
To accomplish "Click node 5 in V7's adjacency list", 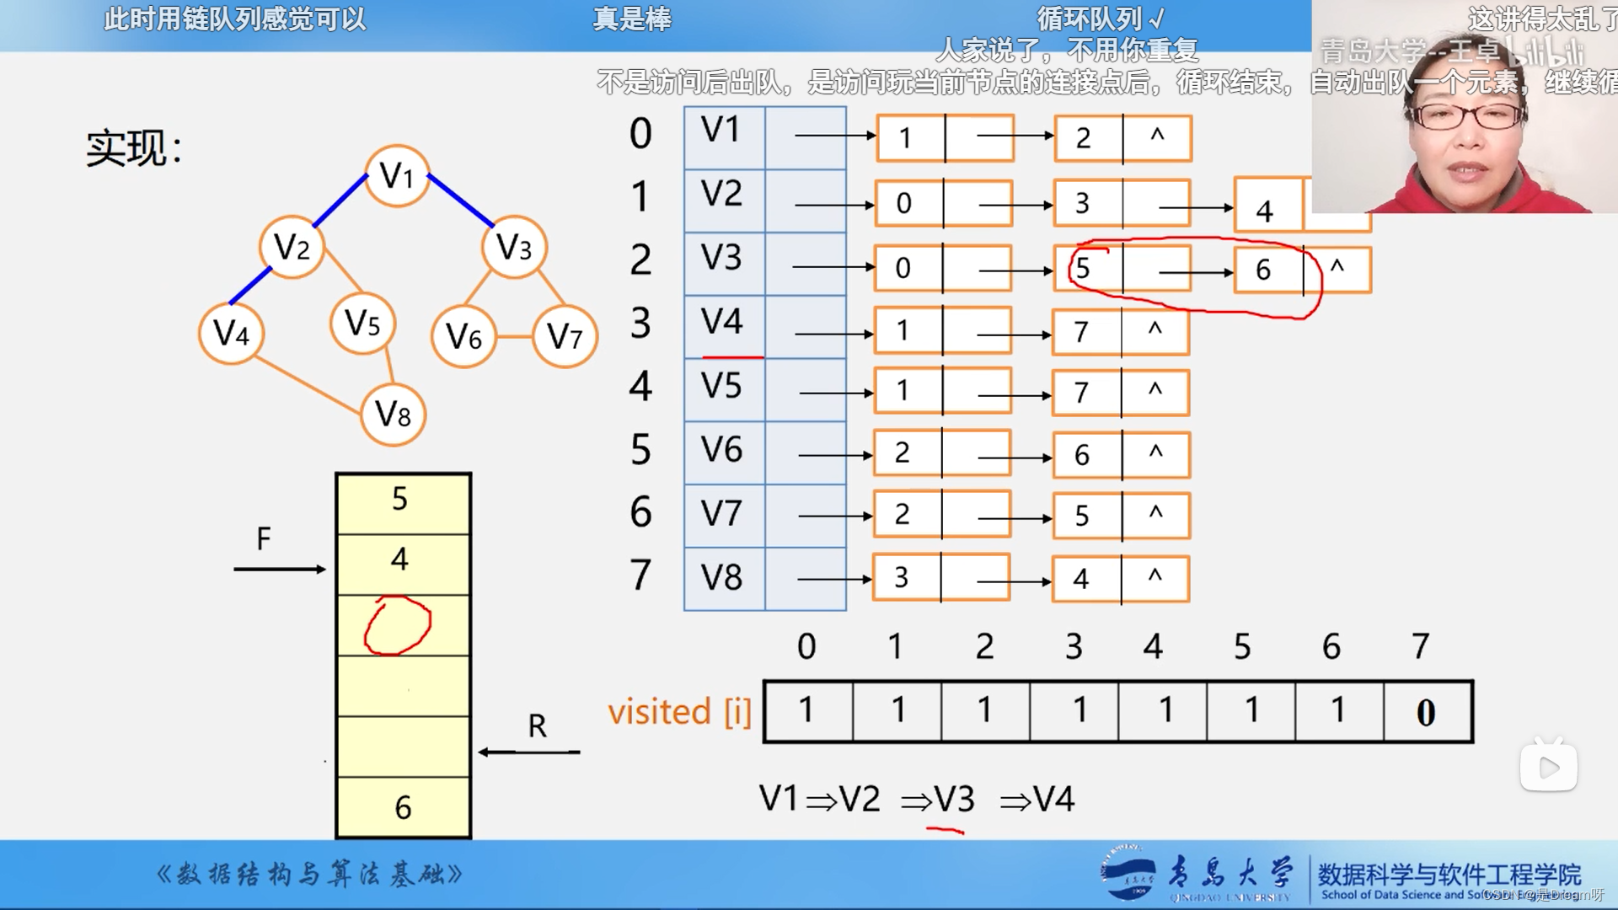I will (1122, 516).
